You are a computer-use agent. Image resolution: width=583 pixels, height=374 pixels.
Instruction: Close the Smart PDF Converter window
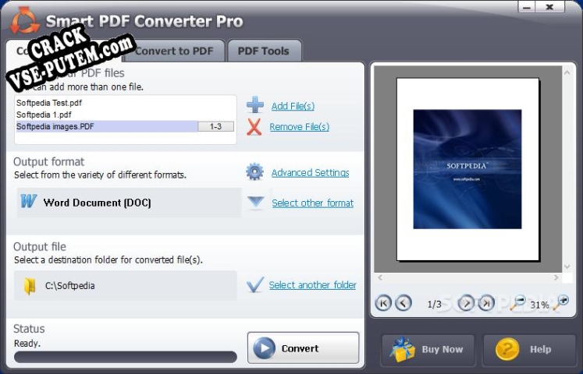(550, 7)
